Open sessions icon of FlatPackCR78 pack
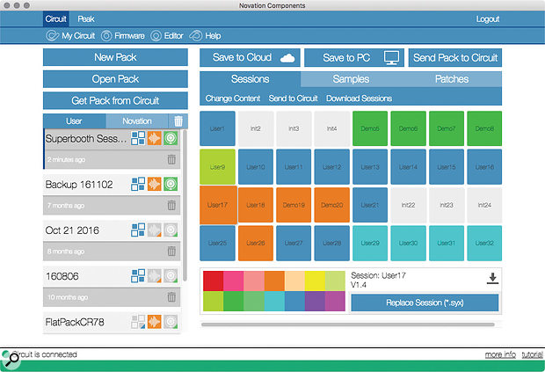Image resolution: width=545 pixels, height=372 pixels. pos(138,322)
